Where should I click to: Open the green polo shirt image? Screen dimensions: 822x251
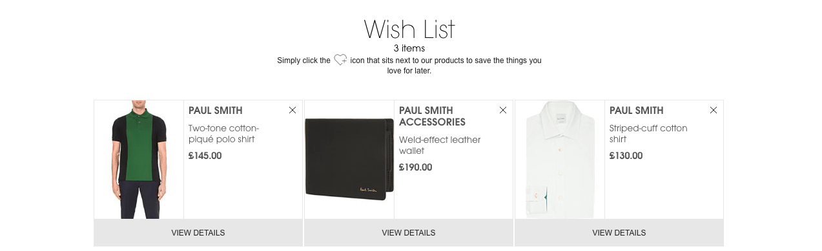point(139,160)
